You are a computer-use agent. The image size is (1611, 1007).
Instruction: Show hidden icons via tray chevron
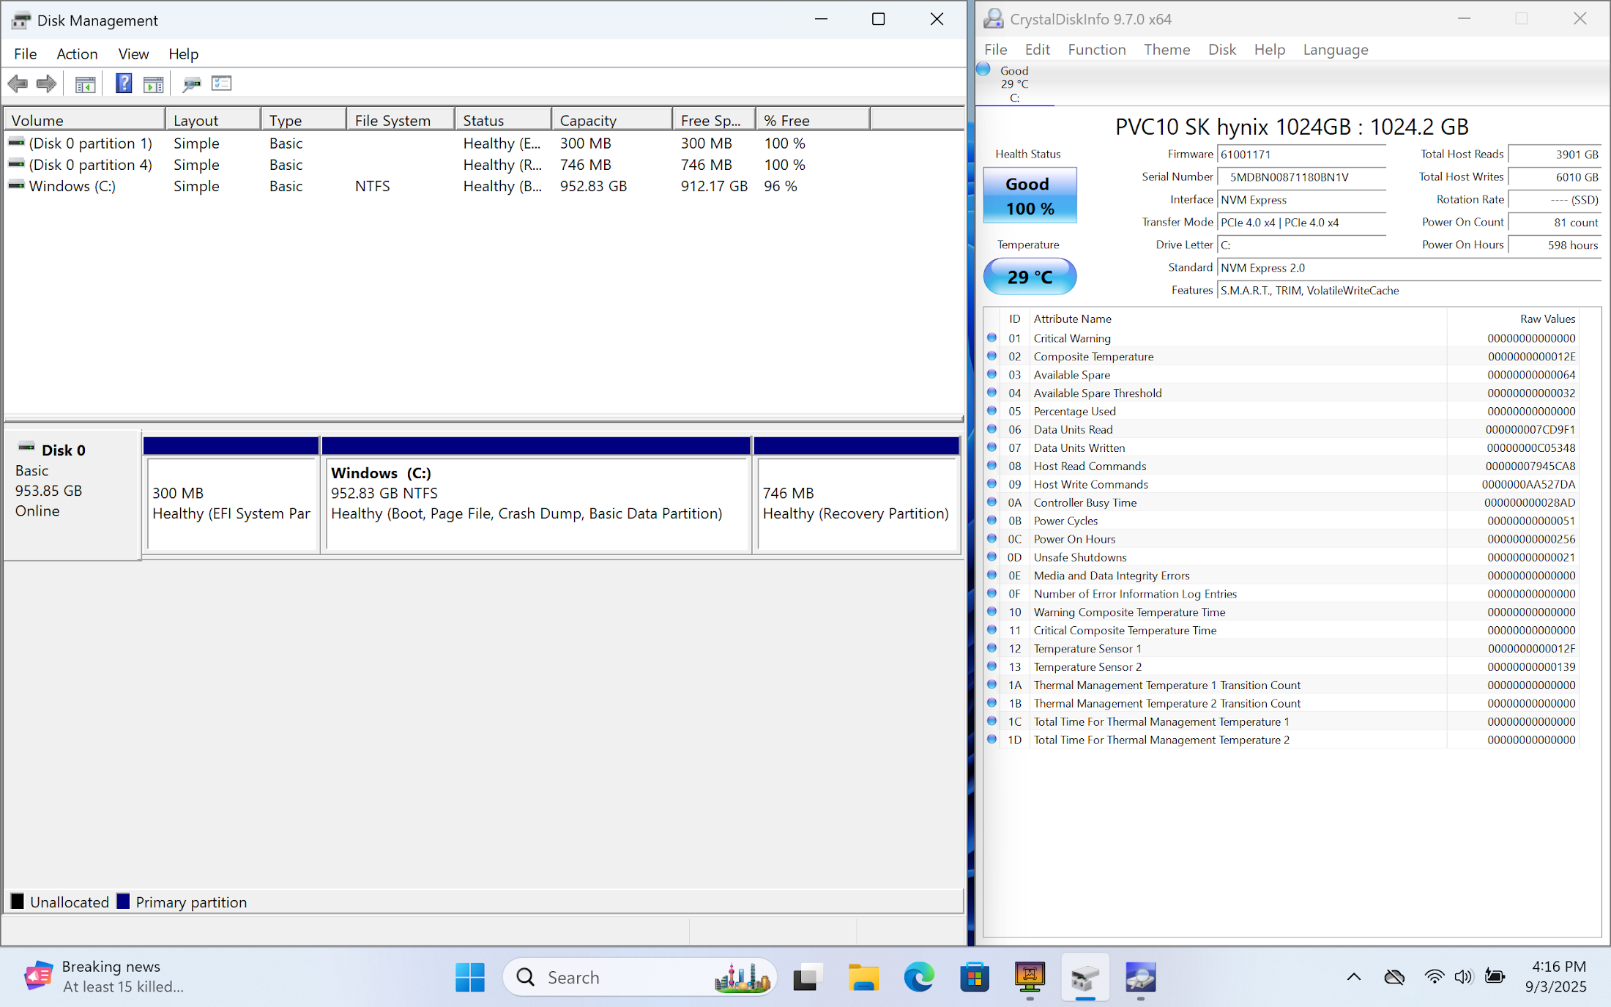pos(1354,976)
